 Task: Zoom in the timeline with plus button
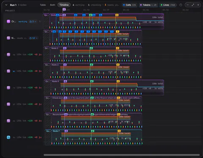click(x=198, y=5)
